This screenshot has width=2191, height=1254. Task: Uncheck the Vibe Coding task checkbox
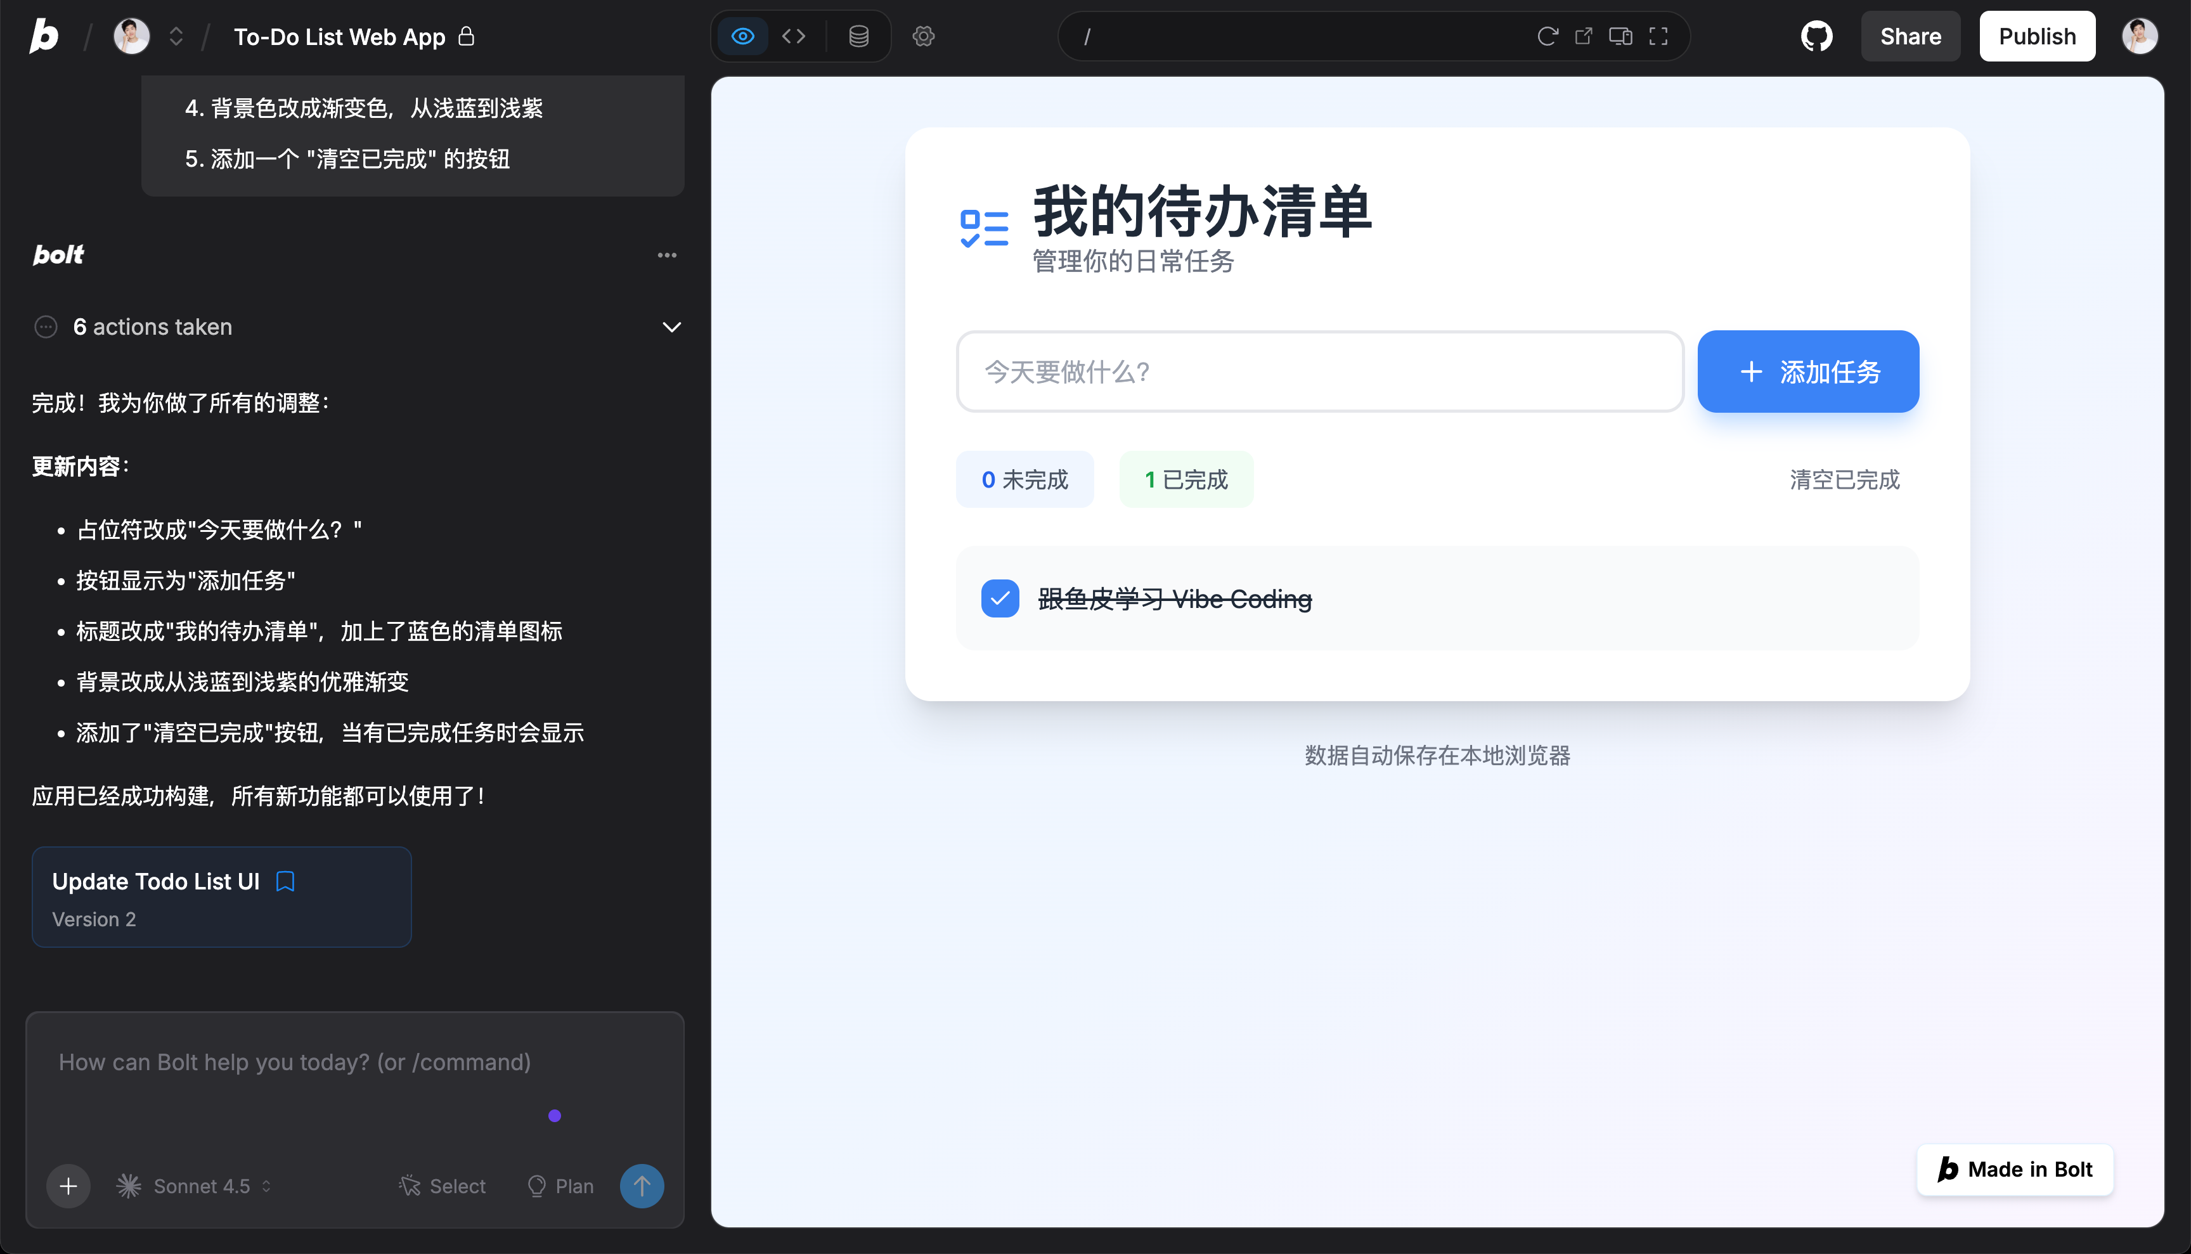(1000, 598)
